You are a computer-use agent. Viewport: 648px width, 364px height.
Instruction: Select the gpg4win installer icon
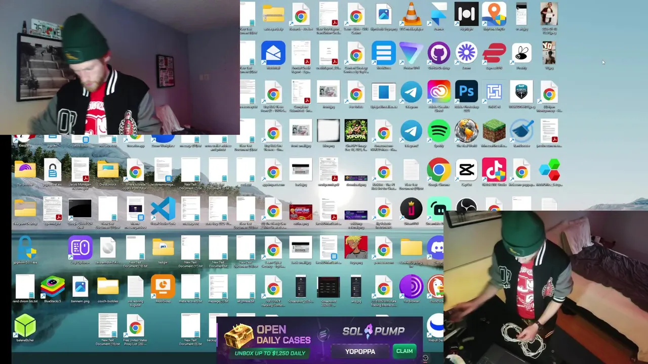click(25, 248)
